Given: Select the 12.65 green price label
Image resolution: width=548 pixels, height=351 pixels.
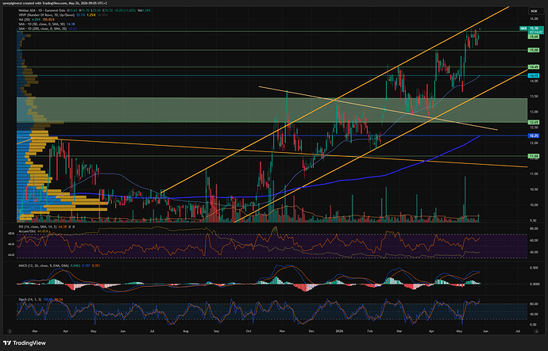Looking at the screenshot, I should click(x=534, y=122).
